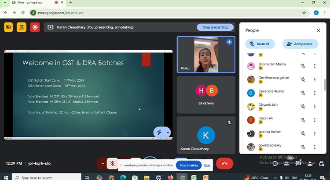
Task: Open more options for Devendra Kumar
Action: pyautogui.click(x=315, y=93)
